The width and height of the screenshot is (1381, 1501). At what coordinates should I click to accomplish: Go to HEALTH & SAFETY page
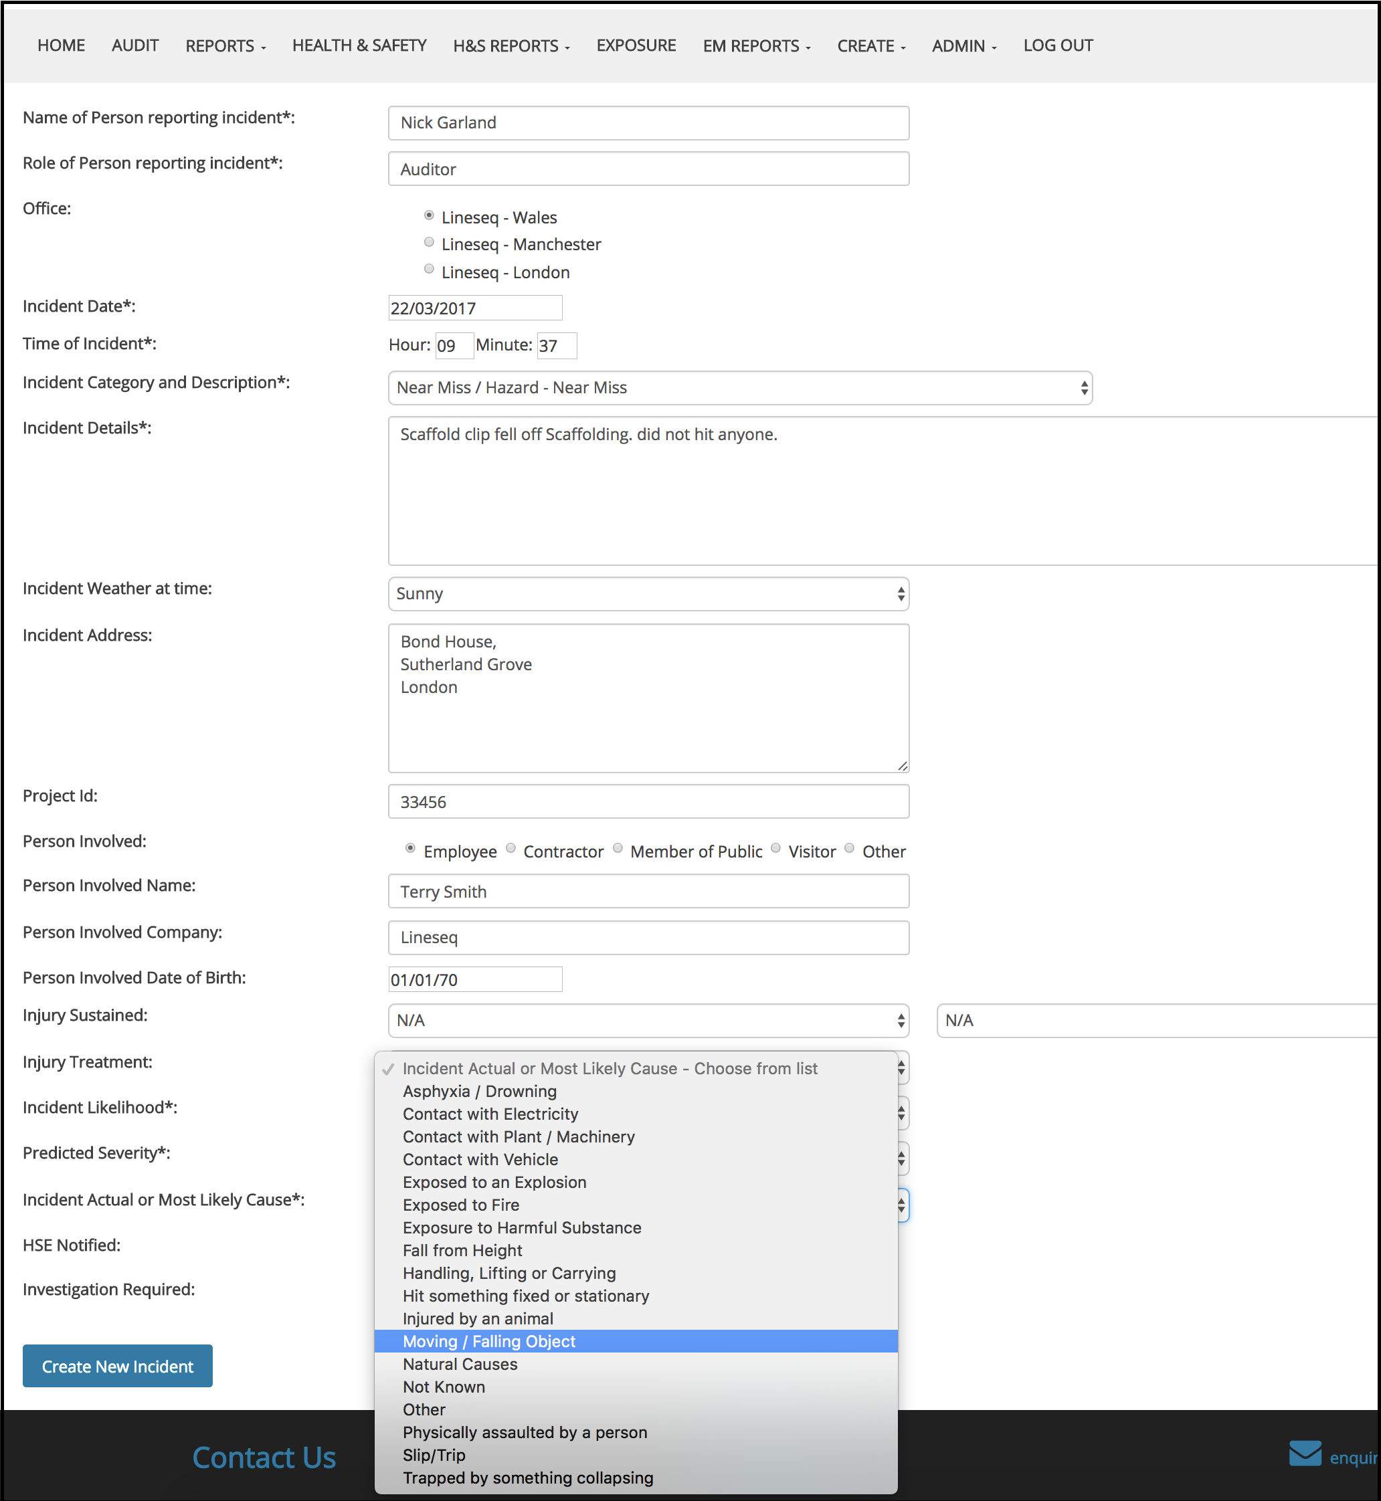click(x=359, y=45)
